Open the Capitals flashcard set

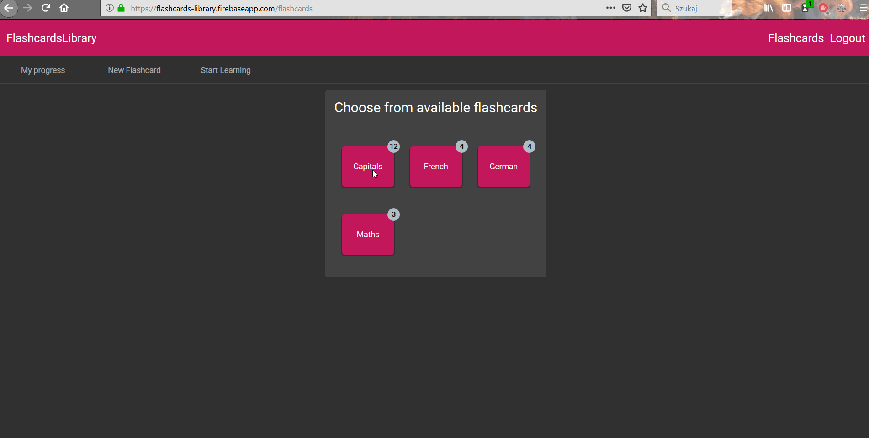pos(367,166)
